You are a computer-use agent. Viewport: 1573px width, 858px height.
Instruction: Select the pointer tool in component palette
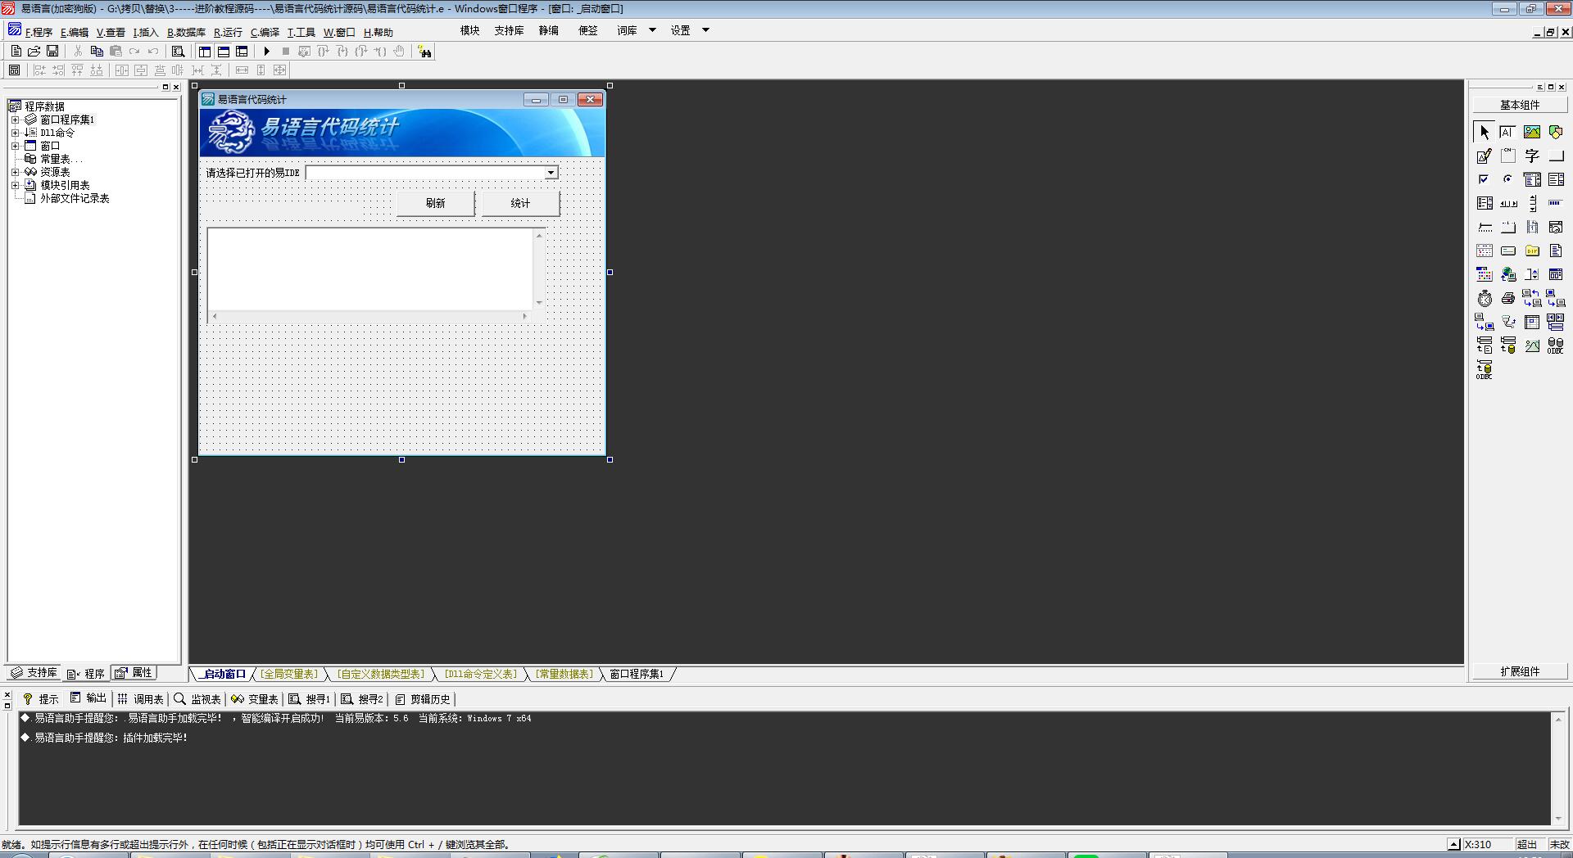(1485, 132)
